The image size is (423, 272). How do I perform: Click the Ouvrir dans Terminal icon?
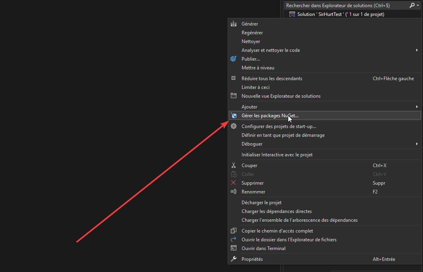[234, 248]
